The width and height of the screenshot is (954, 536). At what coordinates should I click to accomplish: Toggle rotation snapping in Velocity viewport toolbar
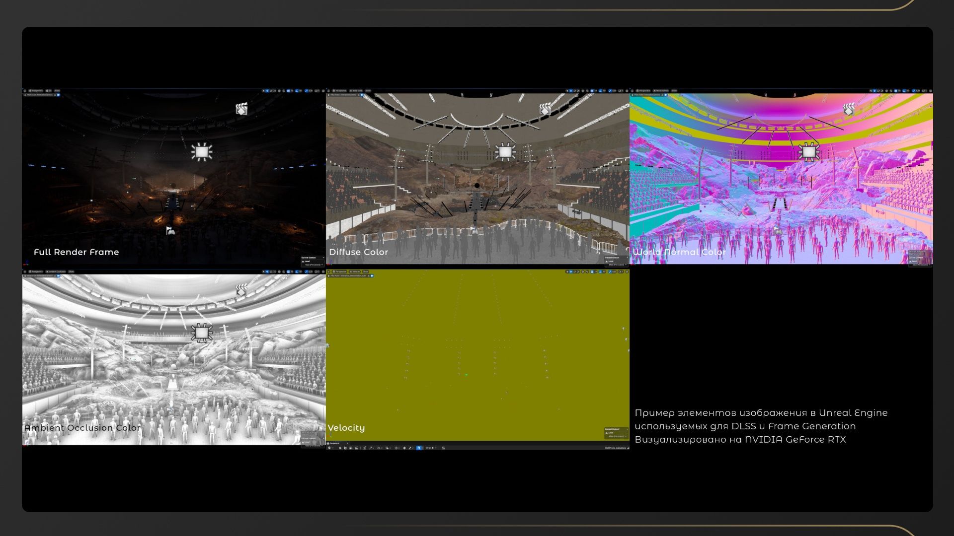pos(600,271)
